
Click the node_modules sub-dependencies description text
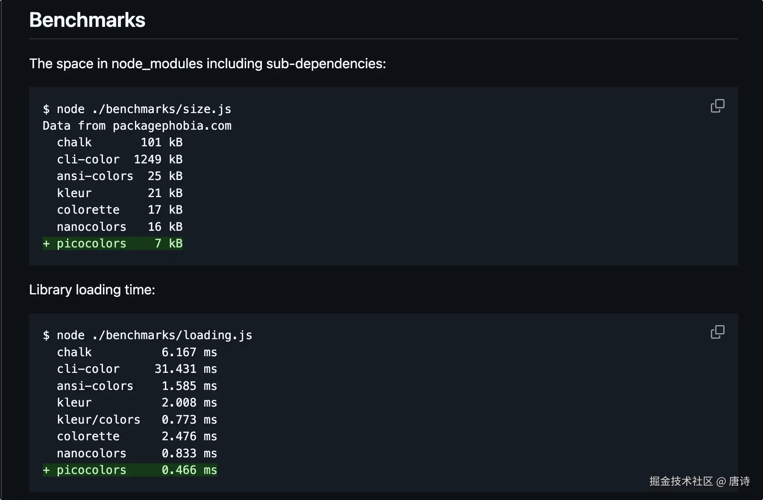coord(207,64)
